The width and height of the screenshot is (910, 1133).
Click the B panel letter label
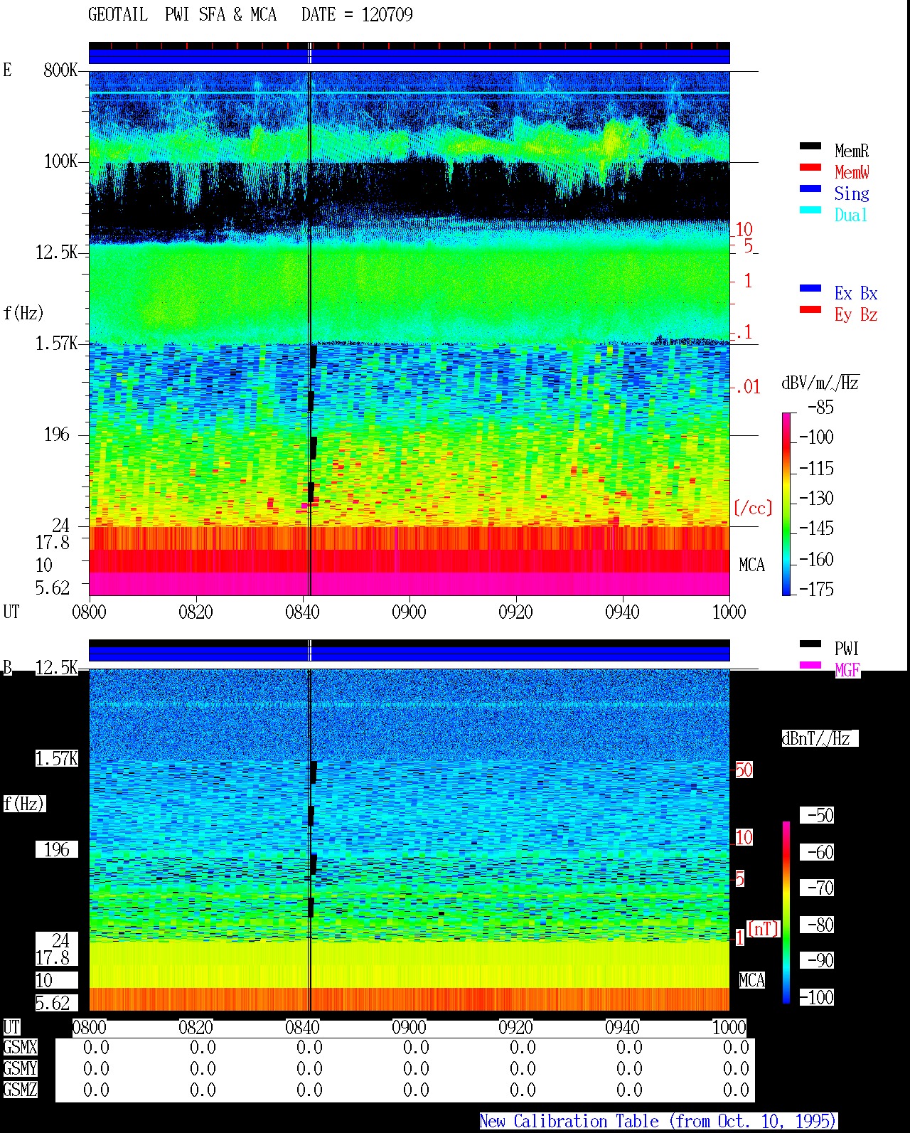[8, 668]
